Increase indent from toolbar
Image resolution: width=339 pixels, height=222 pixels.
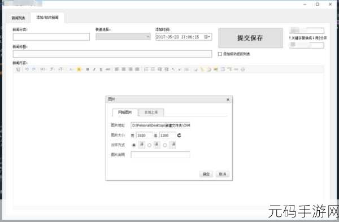tap(159, 69)
